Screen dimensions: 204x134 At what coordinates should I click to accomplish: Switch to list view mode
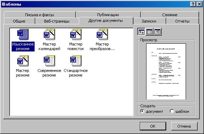click(x=149, y=32)
